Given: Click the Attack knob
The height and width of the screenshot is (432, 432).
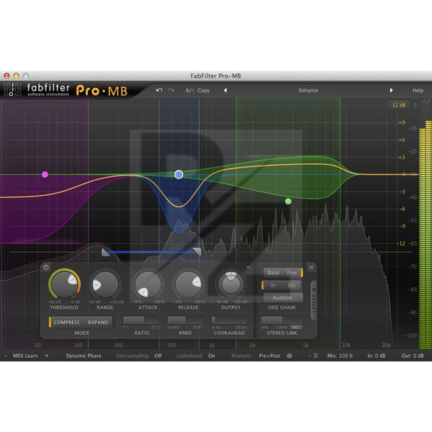Looking at the screenshot, I should 148,284.
